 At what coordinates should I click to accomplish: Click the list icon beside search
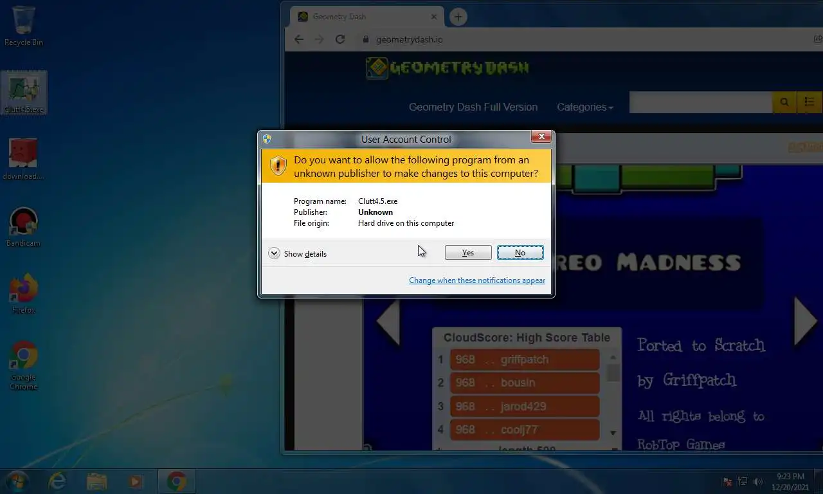[809, 102]
